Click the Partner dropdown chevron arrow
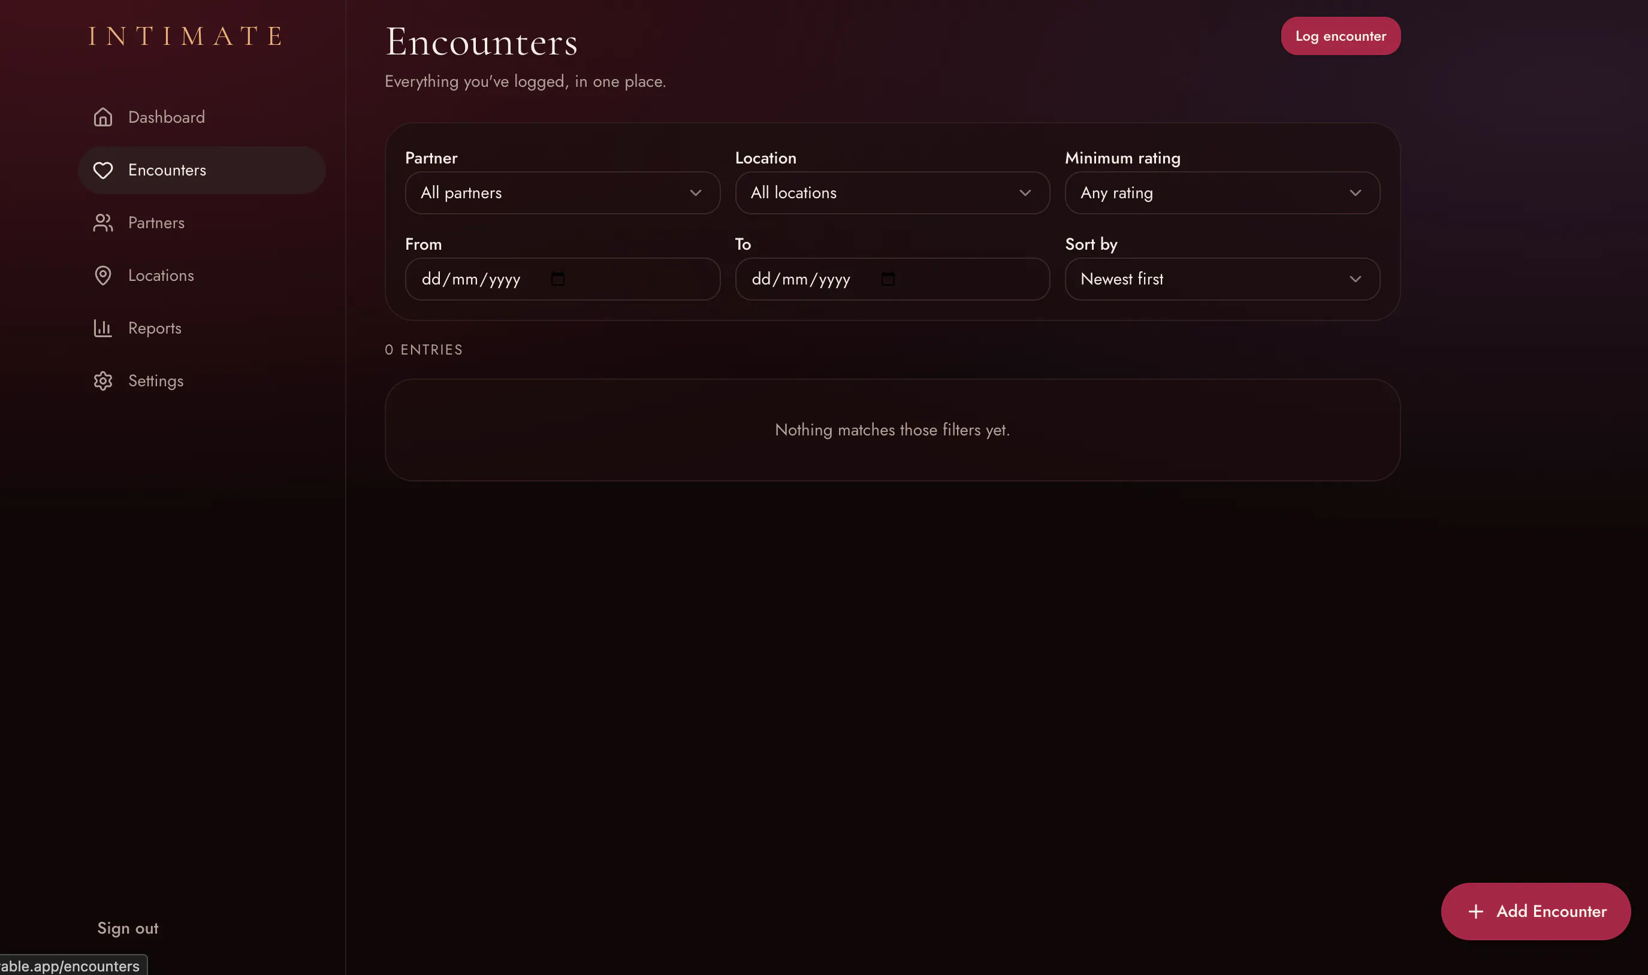The image size is (1648, 975). 696,192
